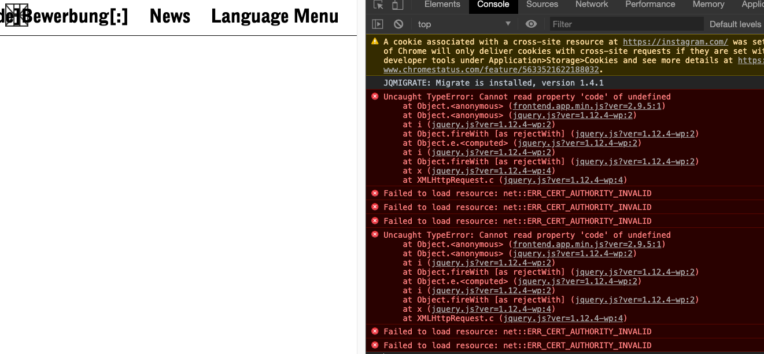Show the console sidebar panel
The width and height of the screenshot is (764, 354).
[378, 24]
